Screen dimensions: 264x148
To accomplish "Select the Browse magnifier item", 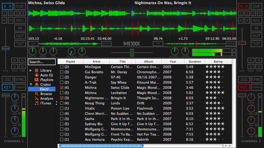I will coord(36,94).
